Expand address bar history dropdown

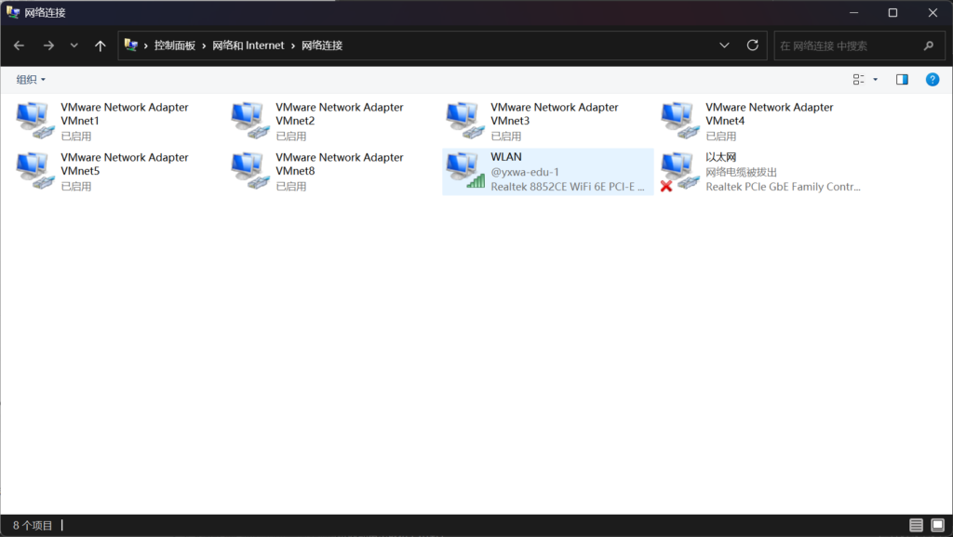tap(725, 46)
